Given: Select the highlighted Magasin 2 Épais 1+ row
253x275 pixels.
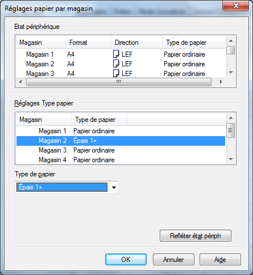Looking at the screenshot, I should click(x=121, y=141).
